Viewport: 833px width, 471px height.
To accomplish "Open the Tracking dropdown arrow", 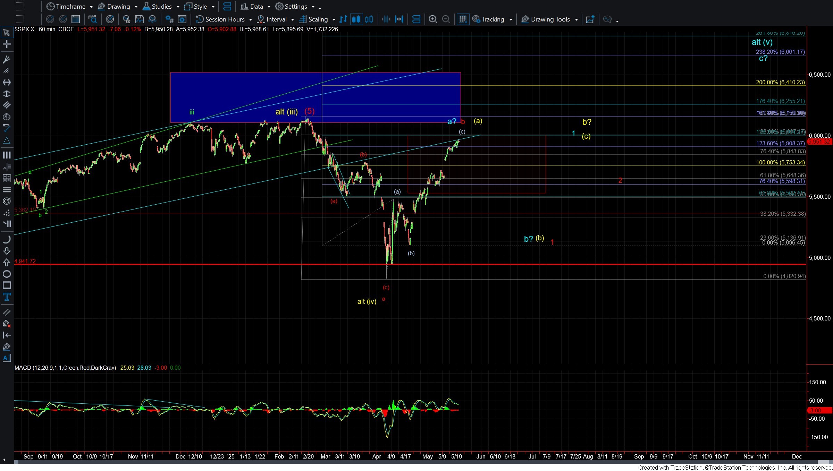I will pos(511,20).
